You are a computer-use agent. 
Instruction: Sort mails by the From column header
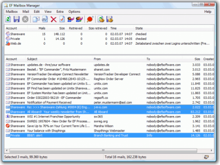pyautogui.click(x=118, y=59)
